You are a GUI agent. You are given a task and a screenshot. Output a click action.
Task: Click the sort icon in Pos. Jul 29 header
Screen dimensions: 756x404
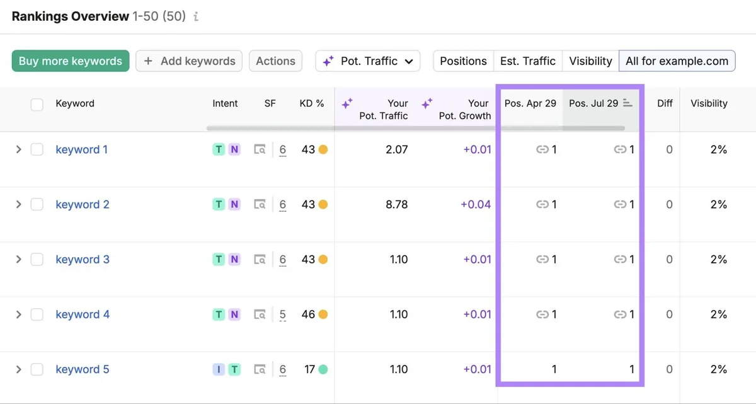coord(627,103)
